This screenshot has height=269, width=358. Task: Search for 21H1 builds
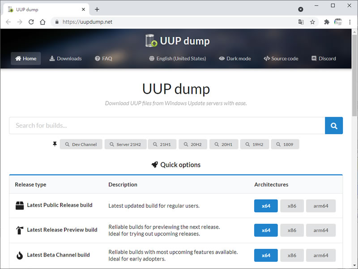coord(162,144)
